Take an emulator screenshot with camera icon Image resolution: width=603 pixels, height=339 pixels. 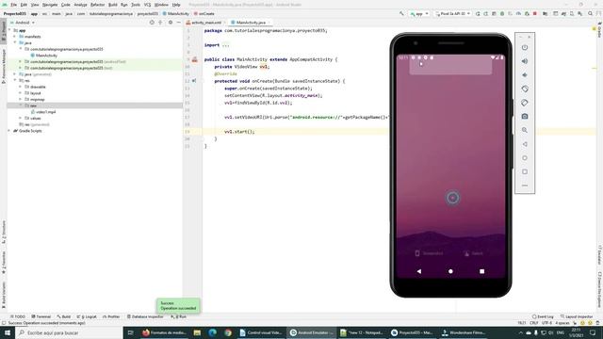click(525, 116)
